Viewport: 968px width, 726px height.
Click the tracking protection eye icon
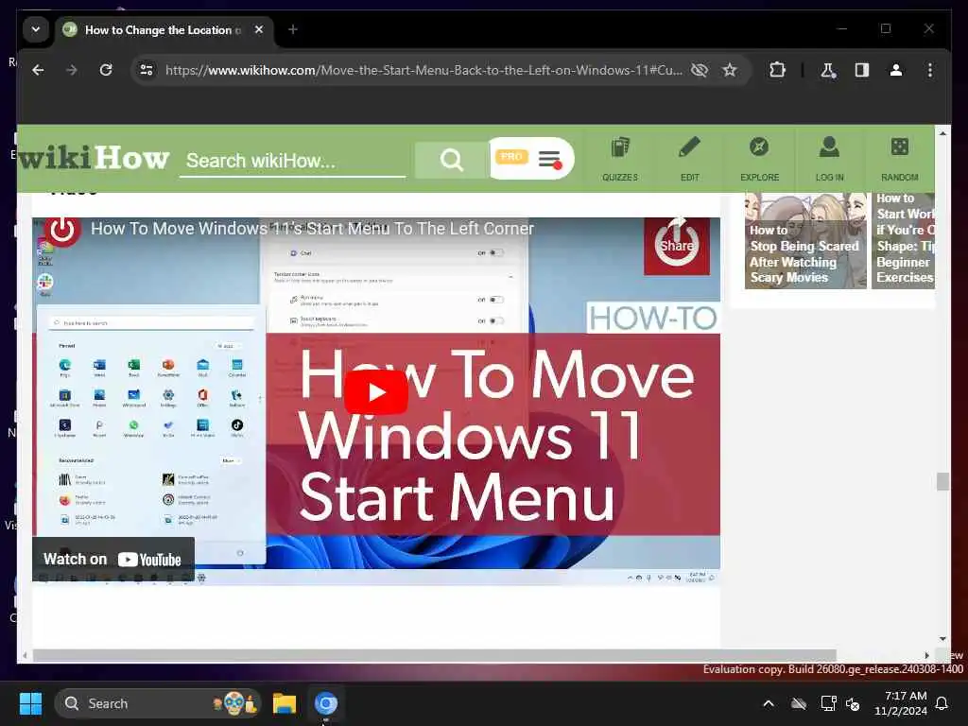[699, 70]
